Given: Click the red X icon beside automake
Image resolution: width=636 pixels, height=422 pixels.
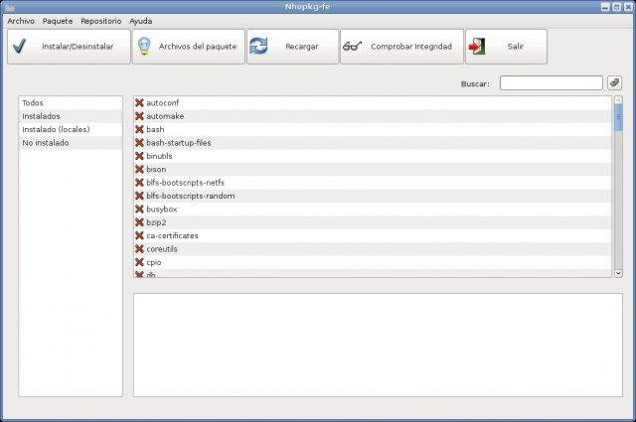Looking at the screenshot, I should tap(139, 116).
